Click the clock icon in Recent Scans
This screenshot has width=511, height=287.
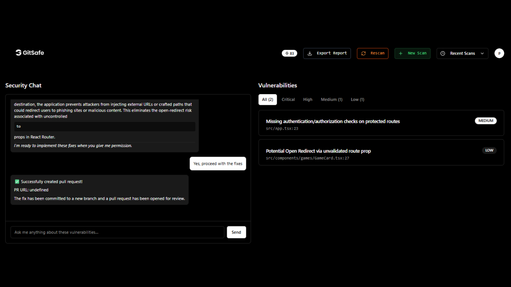pos(443,53)
